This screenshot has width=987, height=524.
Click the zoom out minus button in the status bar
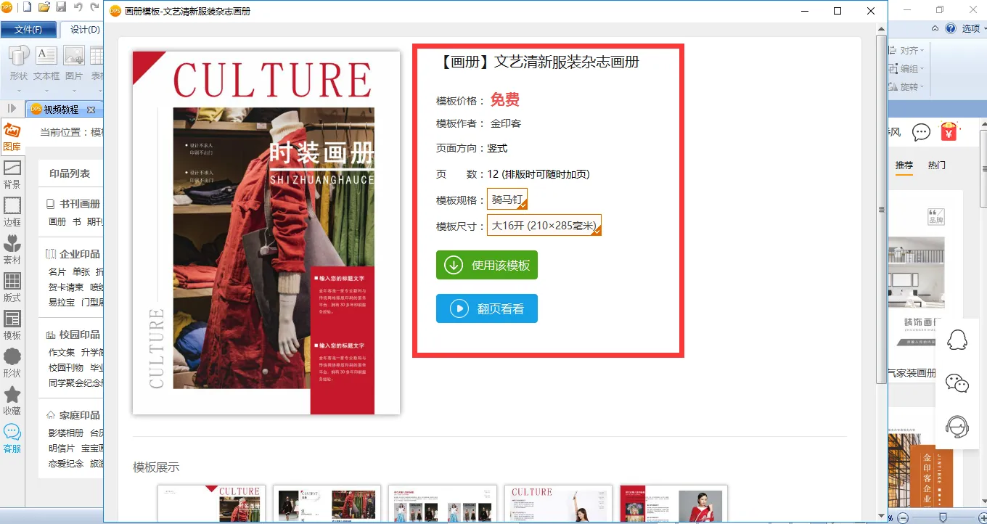point(903,517)
